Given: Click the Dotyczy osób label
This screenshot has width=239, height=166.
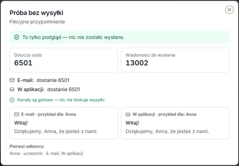Looking at the screenshot, I should (x=28, y=55).
